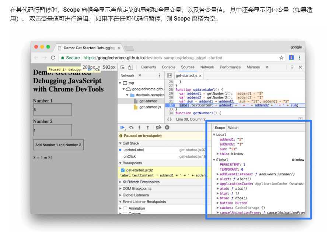Open the new tab button
Image resolution: width=332 pixels, height=232 pixels.
pos(129,49)
